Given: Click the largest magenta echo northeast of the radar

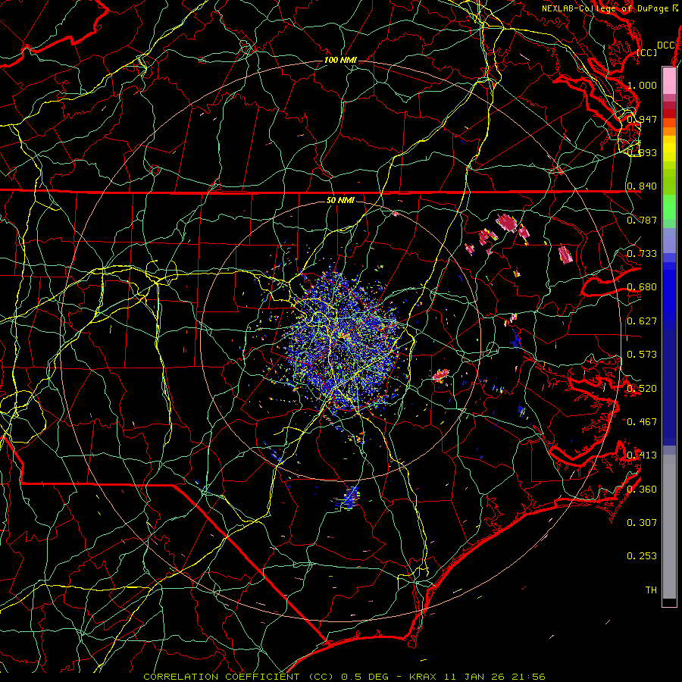Looking at the screenshot, I should click(x=507, y=223).
